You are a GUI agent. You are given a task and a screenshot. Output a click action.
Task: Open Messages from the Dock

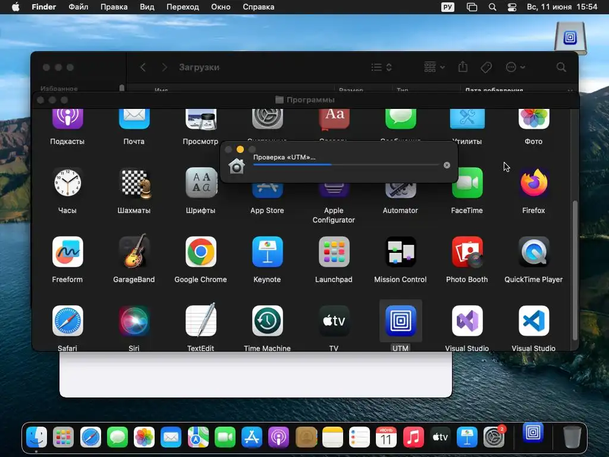point(117,437)
